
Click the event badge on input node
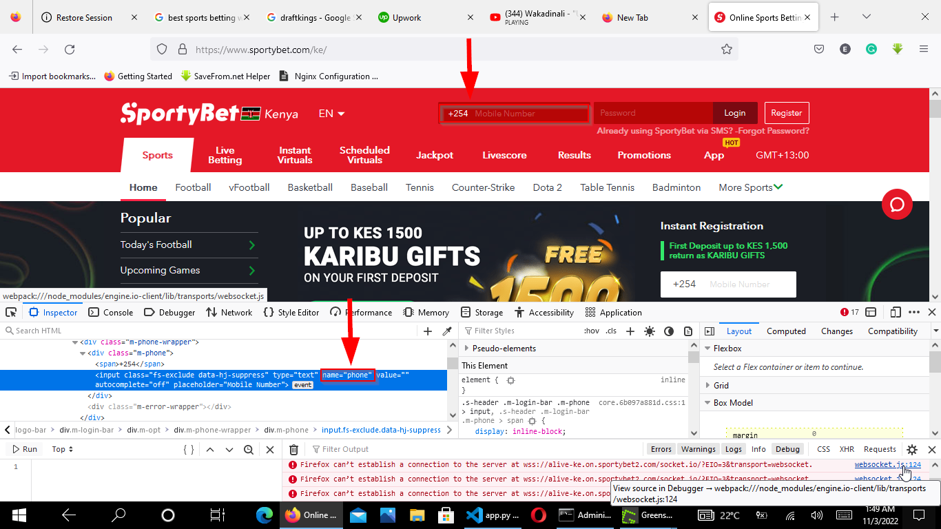[x=302, y=385]
